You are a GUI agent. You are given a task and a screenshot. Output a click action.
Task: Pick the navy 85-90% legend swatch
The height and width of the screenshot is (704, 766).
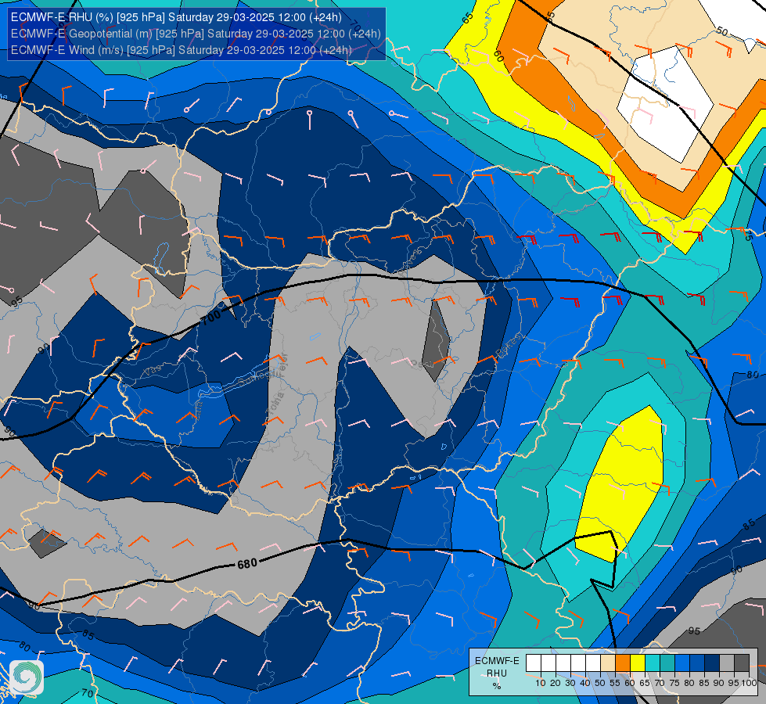712,663
